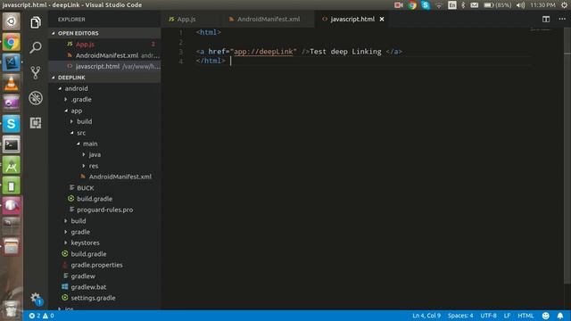Click the app://deepLink link in editor
Viewport: 571px width, 321px height.
263,52
